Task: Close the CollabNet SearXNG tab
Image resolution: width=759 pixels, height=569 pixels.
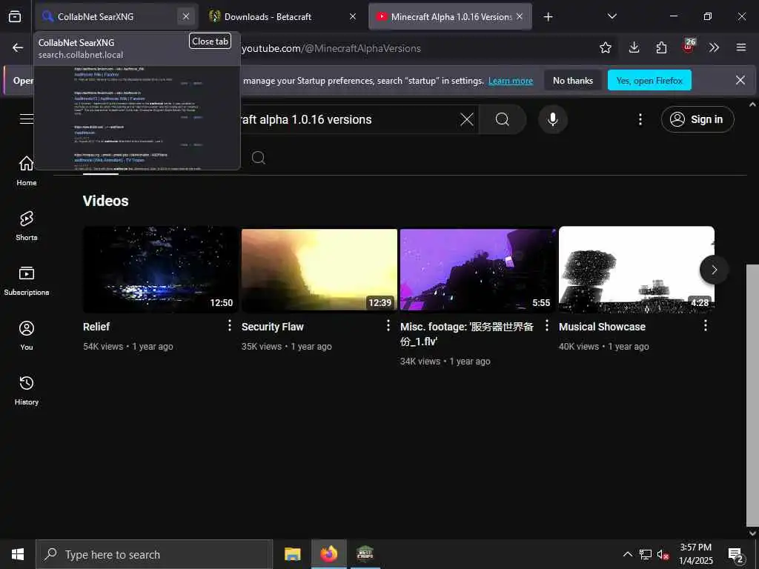Action: tap(186, 16)
